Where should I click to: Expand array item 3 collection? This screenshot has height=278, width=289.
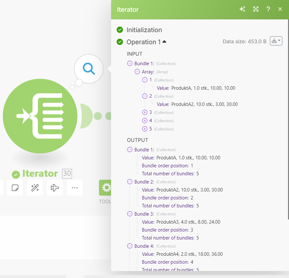tap(145, 112)
